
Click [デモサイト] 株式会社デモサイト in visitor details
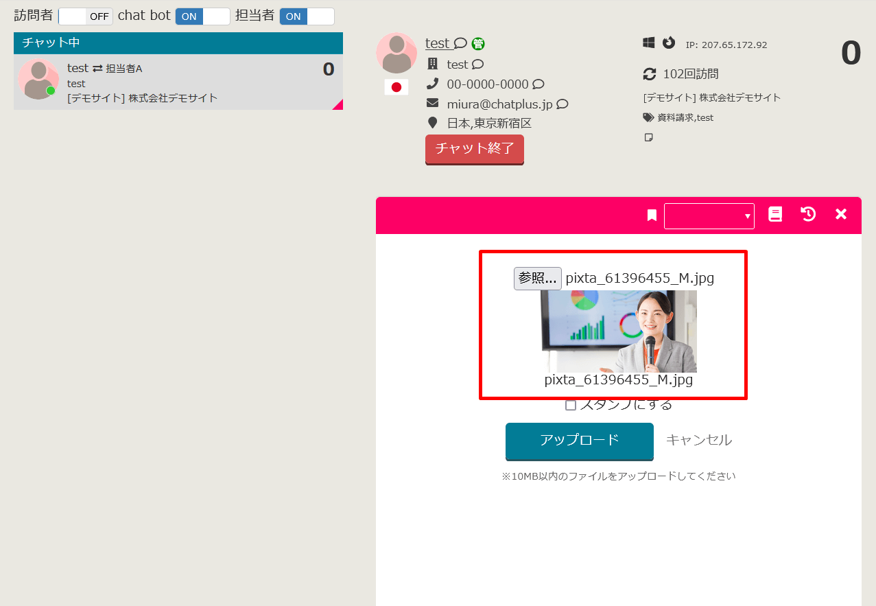tap(712, 97)
